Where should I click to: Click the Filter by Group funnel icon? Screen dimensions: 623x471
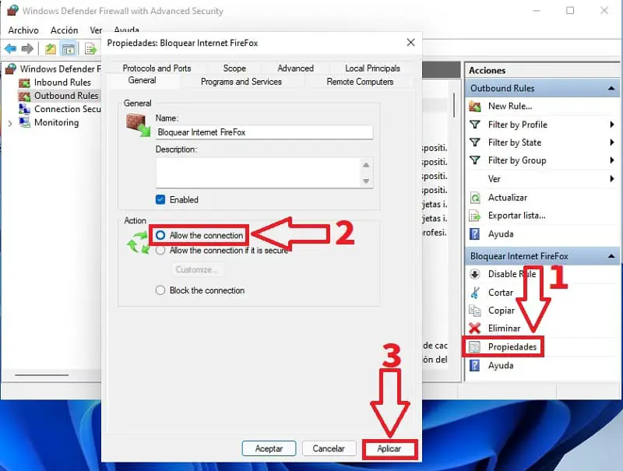coord(475,160)
